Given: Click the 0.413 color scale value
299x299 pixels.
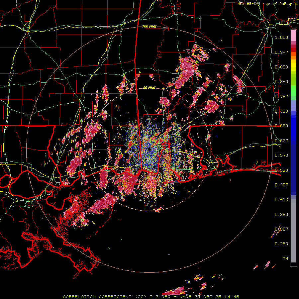Looking at the screenshot, I should tap(281, 200).
